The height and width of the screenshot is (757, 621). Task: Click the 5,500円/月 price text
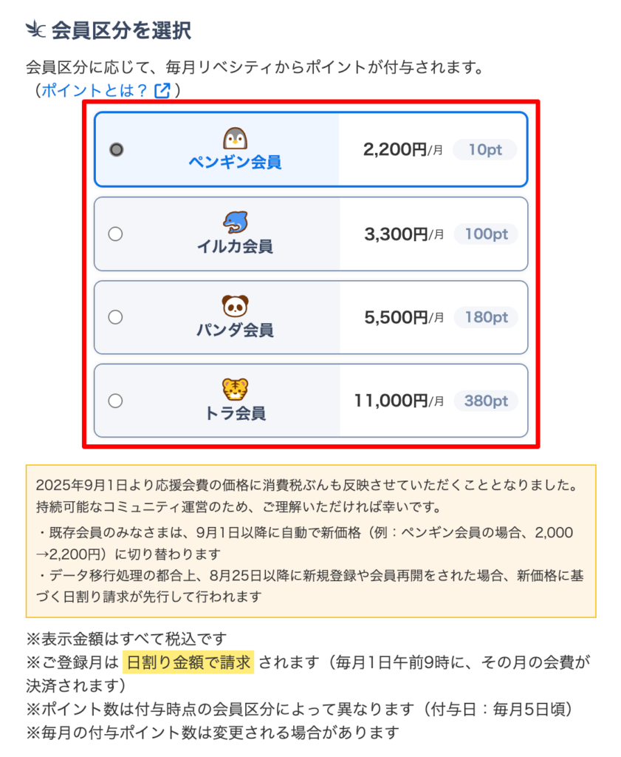pos(404,317)
